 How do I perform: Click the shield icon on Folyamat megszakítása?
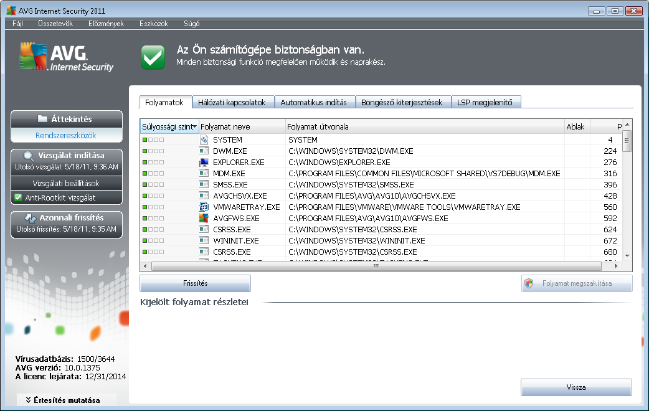(529, 283)
